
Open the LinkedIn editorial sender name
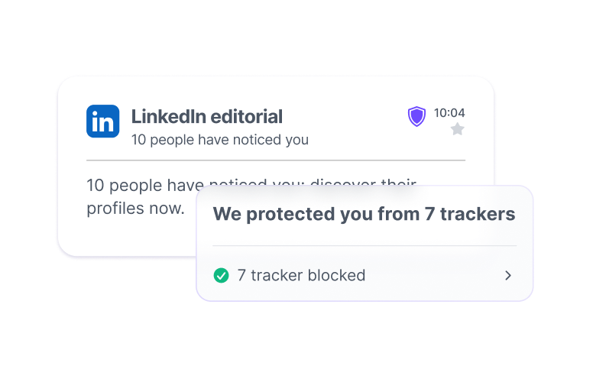pyautogui.click(x=206, y=116)
